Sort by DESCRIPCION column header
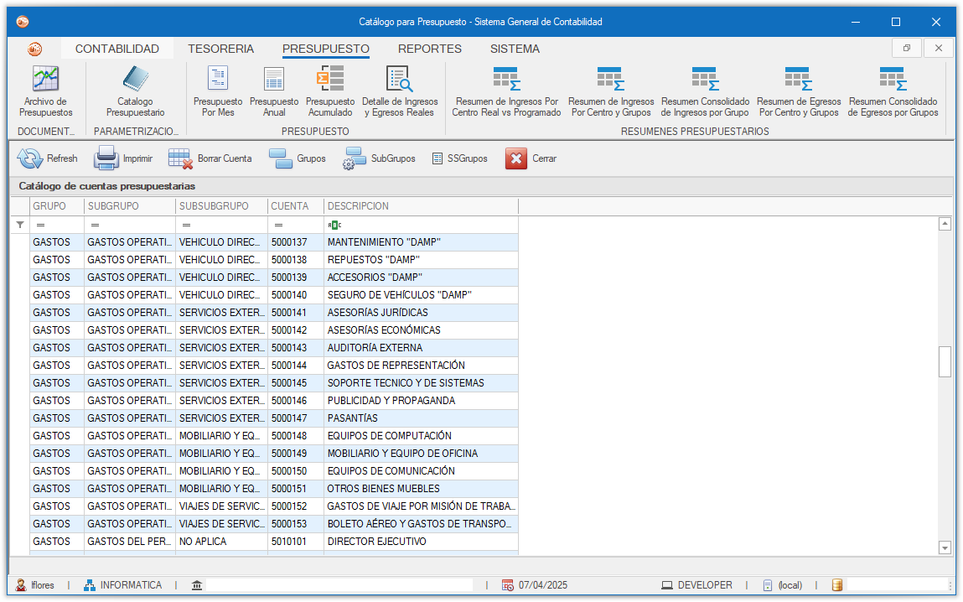The height and width of the screenshot is (602, 963). pyautogui.click(x=422, y=206)
